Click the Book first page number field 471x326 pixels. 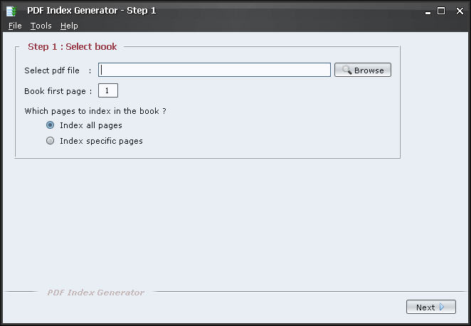pos(108,90)
